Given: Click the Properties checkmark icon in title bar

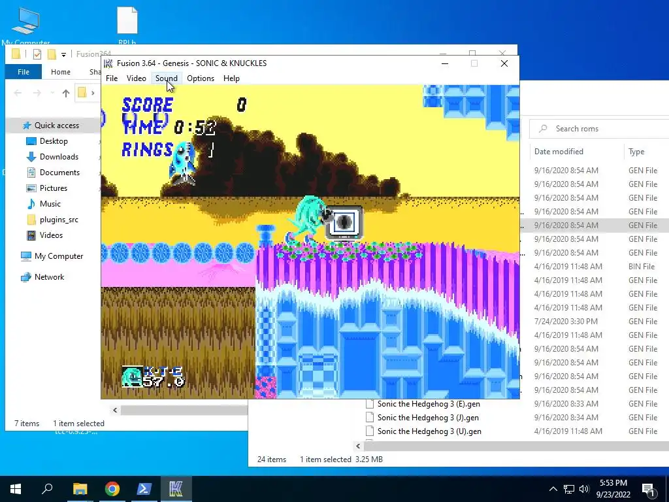Looking at the screenshot, I should [x=37, y=54].
